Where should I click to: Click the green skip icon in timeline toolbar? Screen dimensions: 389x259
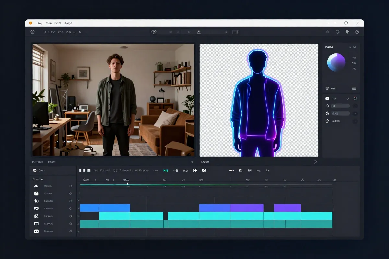click(166, 170)
